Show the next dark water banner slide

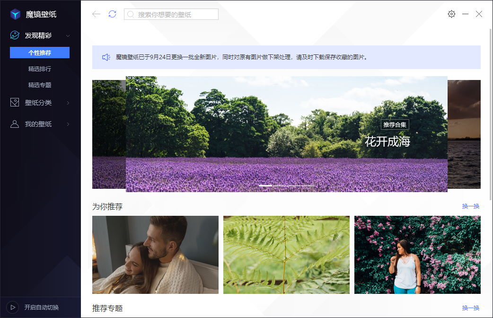point(464,134)
